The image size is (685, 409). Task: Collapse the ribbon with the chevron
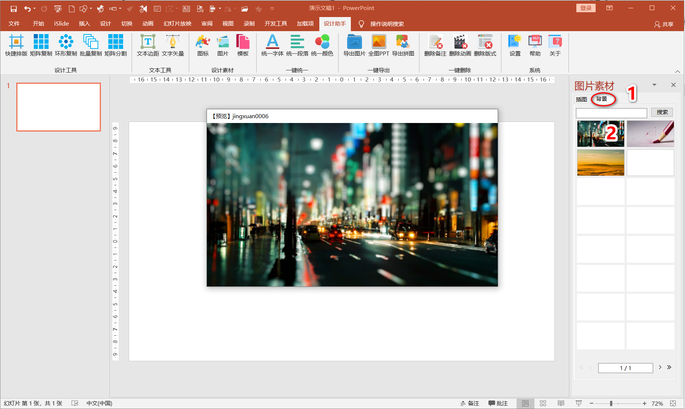point(677,72)
